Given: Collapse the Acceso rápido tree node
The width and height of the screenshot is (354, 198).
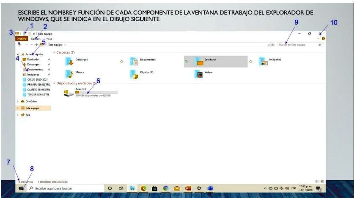Looking at the screenshot, I should point(18,54).
